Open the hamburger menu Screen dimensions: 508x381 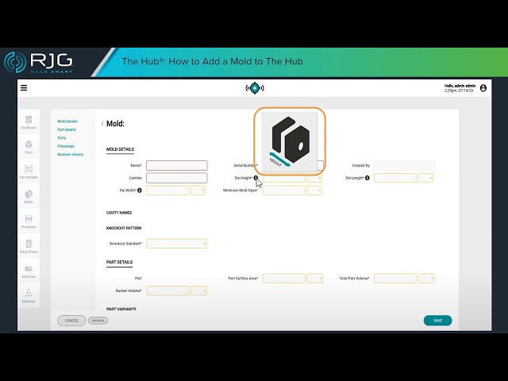click(x=24, y=88)
